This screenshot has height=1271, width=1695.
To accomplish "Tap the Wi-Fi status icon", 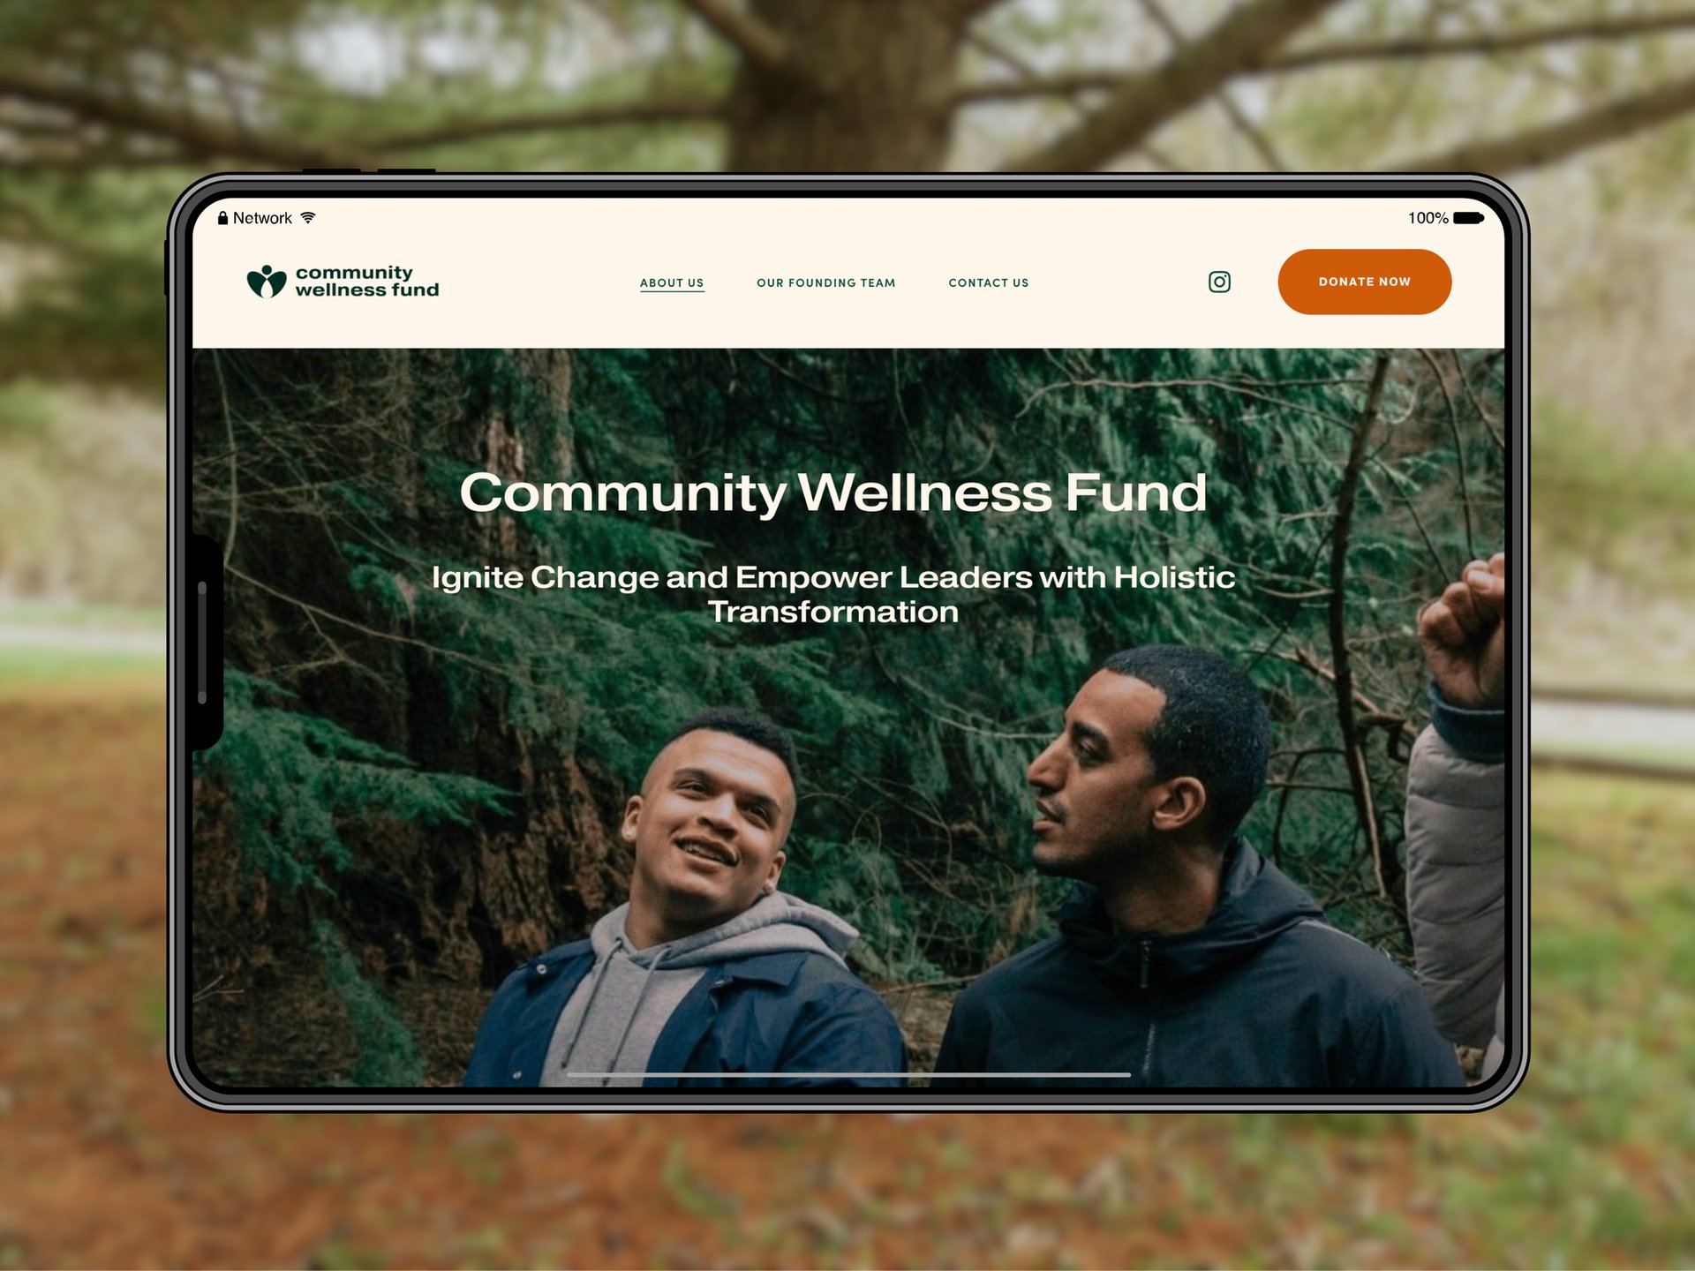I will coord(307,217).
